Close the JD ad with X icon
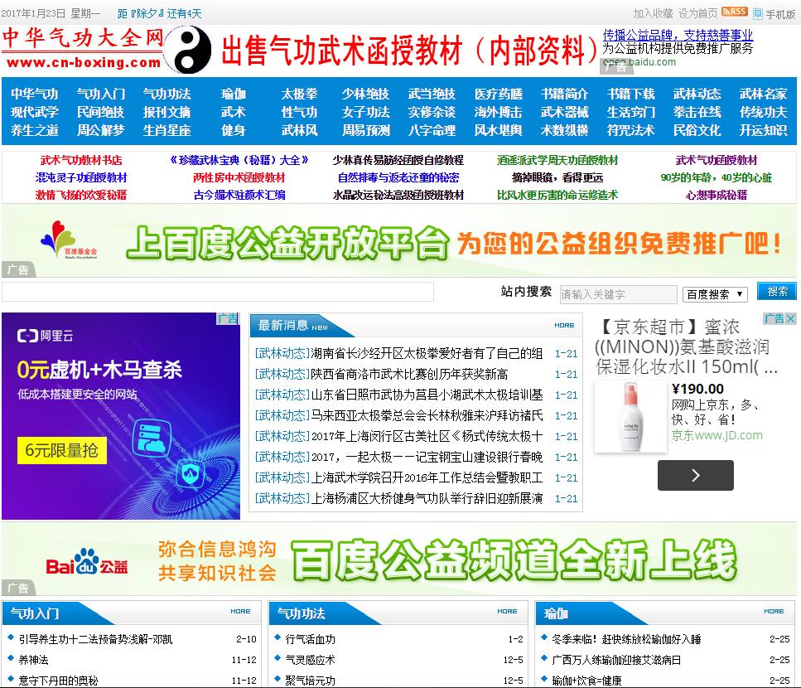This screenshot has width=801, height=688. (790, 319)
